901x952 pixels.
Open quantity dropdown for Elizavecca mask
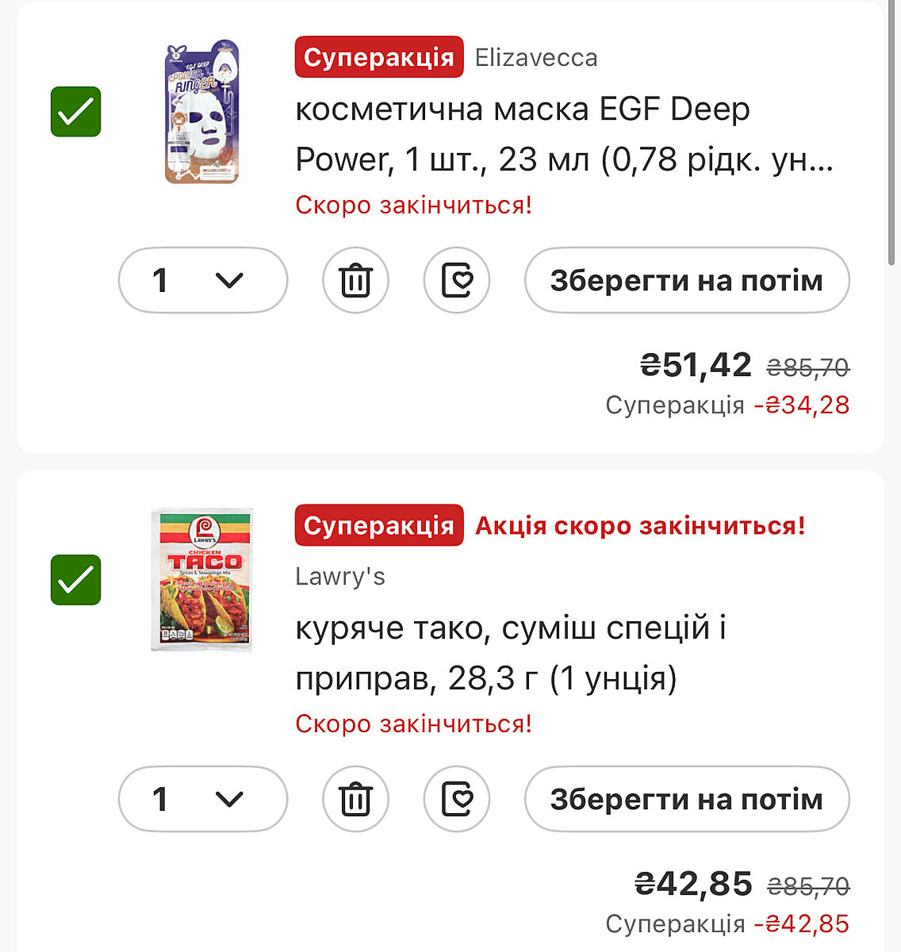(x=203, y=280)
